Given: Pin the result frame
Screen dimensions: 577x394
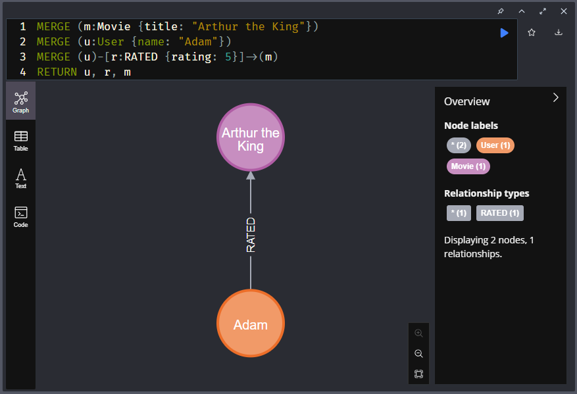Looking at the screenshot, I should coord(501,11).
